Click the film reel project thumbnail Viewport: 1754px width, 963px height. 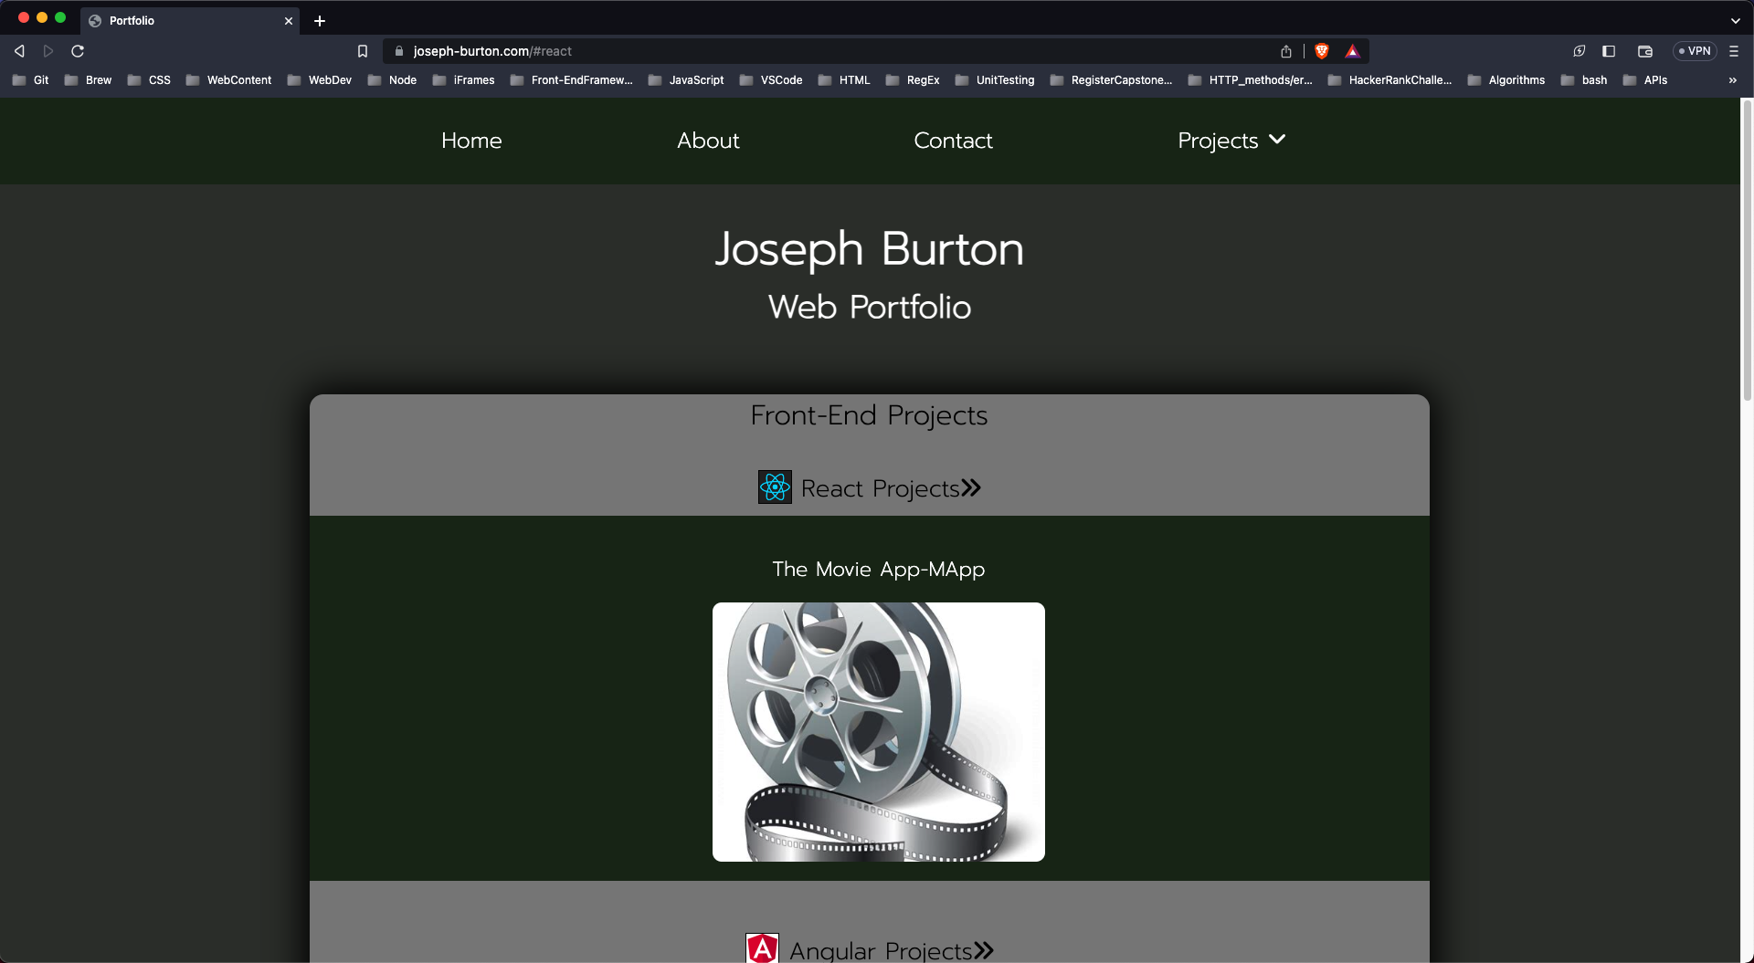878,731
